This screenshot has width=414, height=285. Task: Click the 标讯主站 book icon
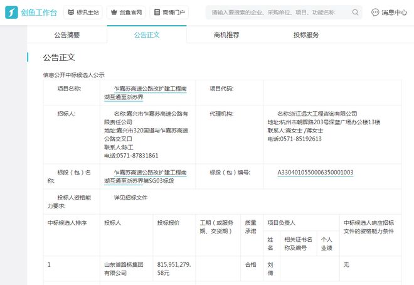(71, 12)
